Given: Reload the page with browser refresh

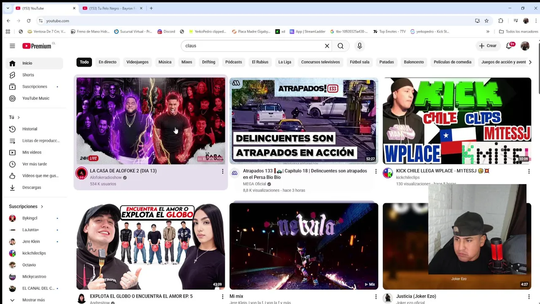Looking at the screenshot, I should 29,21.
